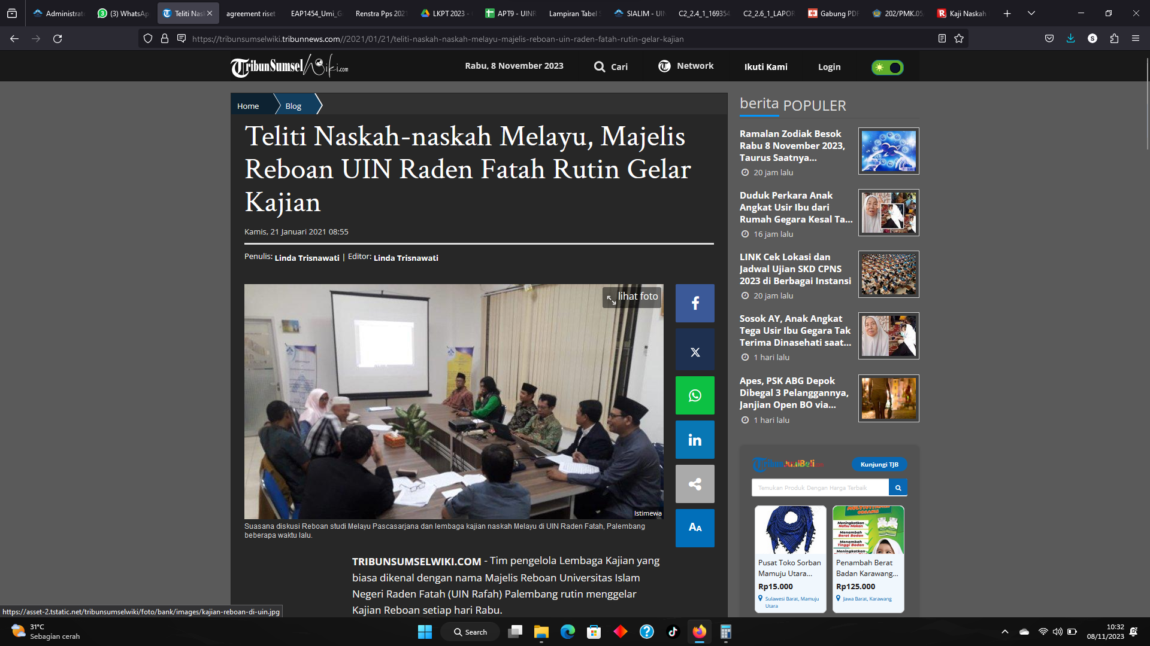
Task: Expand the list all tabs chevron
Action: tap(1031, 13)
